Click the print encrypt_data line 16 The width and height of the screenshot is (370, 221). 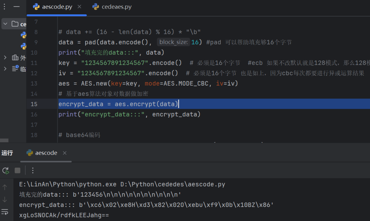[x=129, y=114]
